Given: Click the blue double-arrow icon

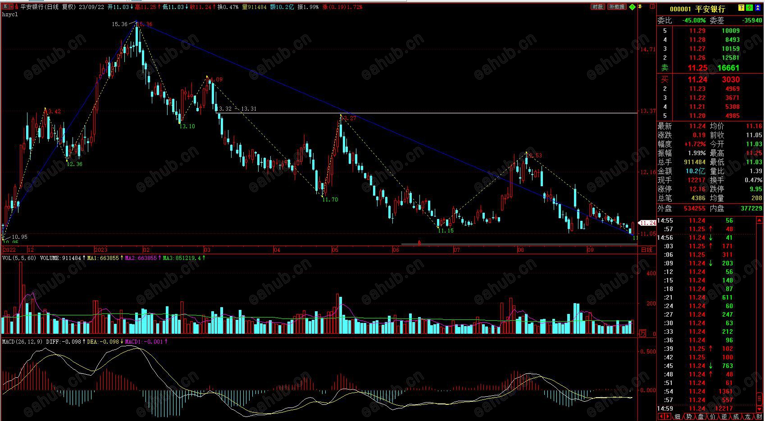Looking at the screenshot, I should point(757,8).
